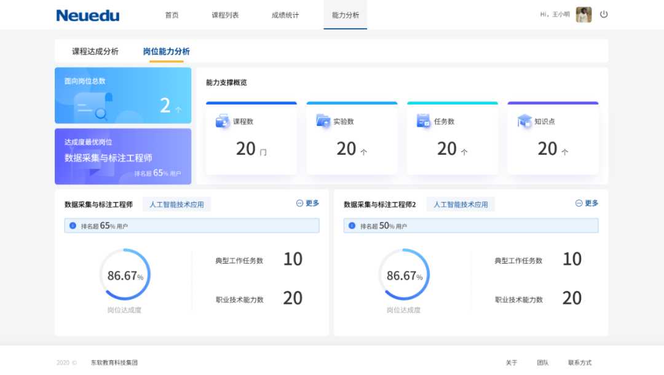Select the 岗位能力分析 tab

(166, 52)
